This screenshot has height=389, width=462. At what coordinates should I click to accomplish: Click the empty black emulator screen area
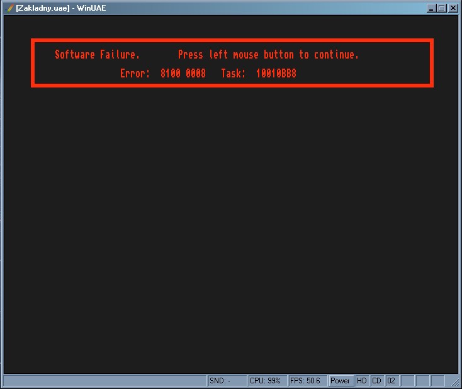click(x=230, y=227)
